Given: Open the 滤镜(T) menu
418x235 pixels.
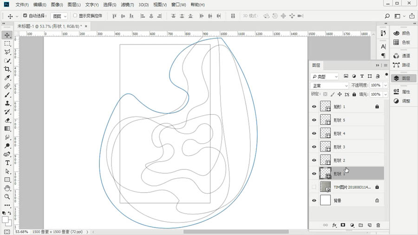Looking at the screenshot, I should (127, 5).
